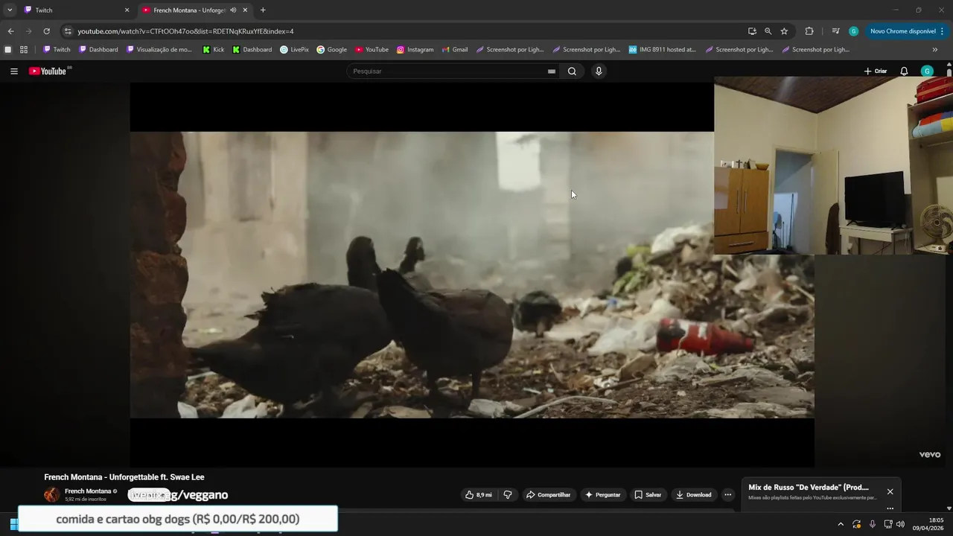Open the Chrome apps grid shortcut
The width and height of the screenshot is (953, 536).
coord(24,50)
